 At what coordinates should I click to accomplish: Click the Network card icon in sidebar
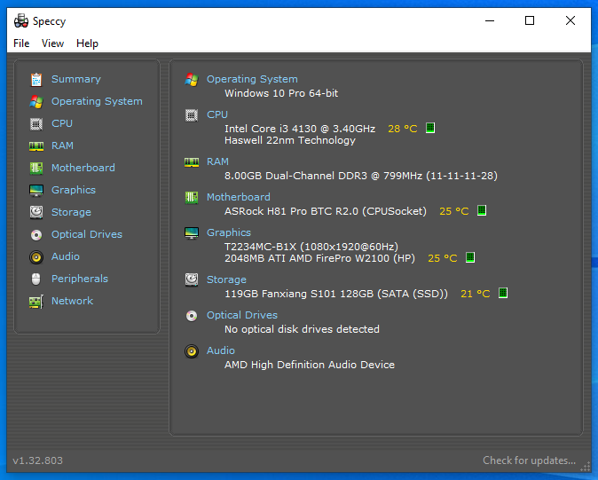pos(36,302)
